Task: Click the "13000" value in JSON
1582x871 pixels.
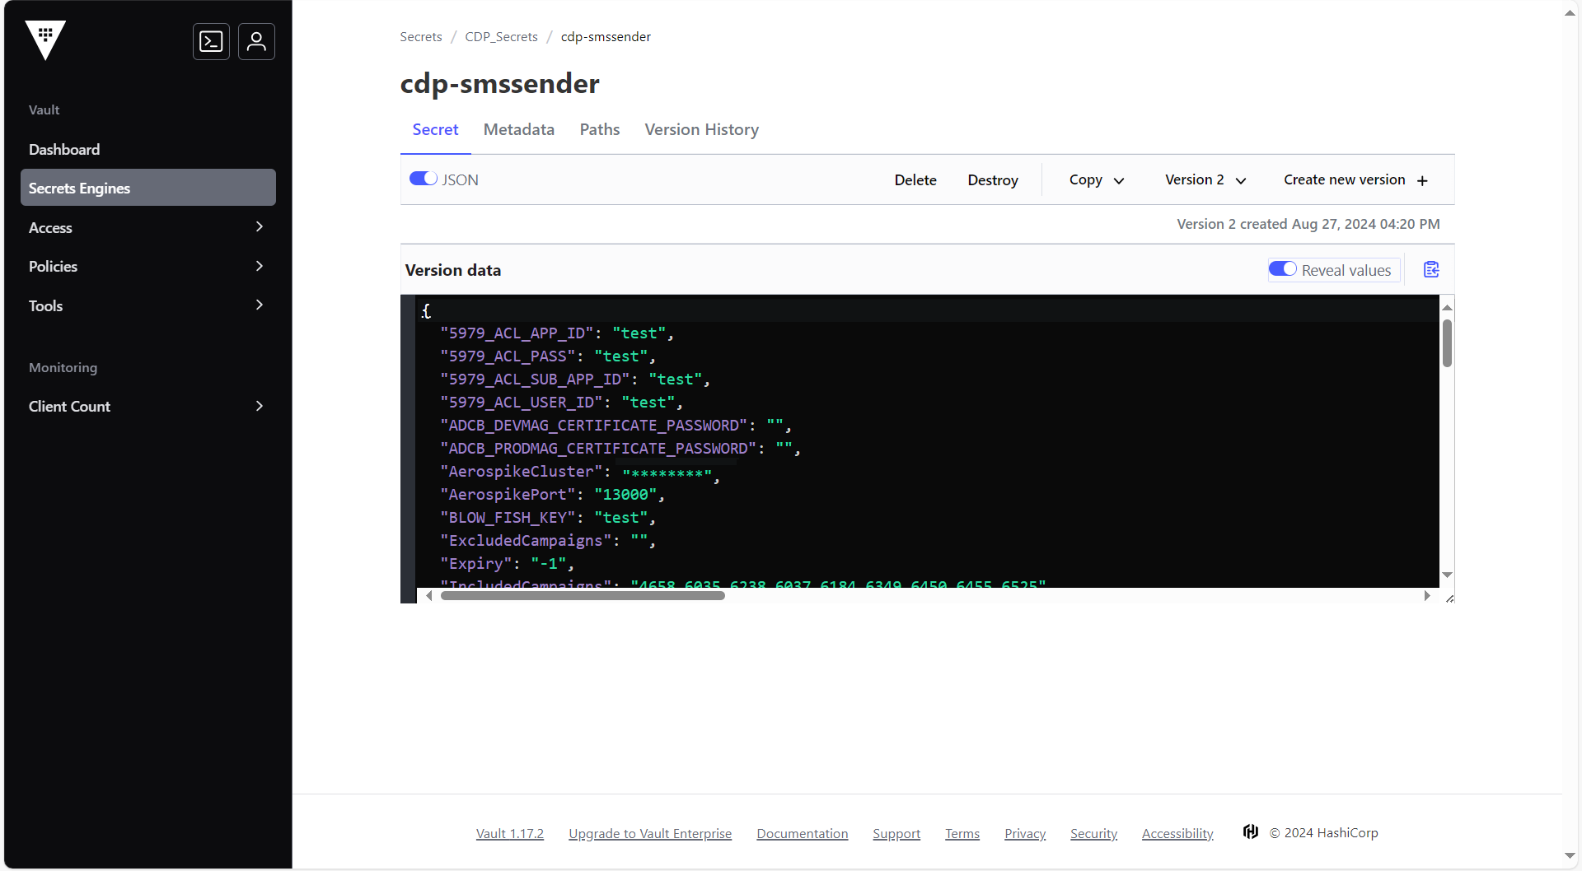Action: pos(625,495)
